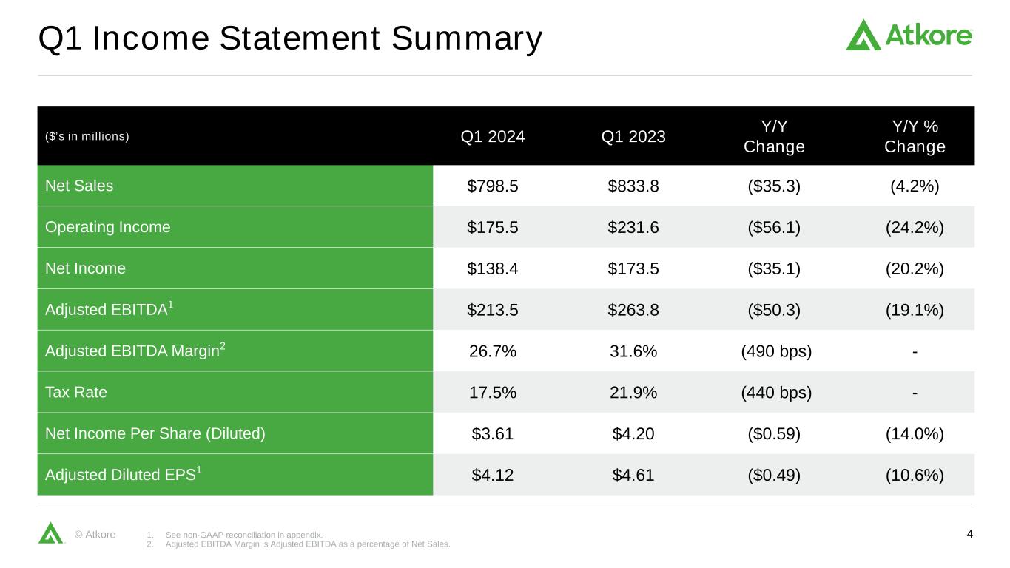Click the small Atkore logo in footer
The width and height of the screenshot is (1010, 568).
[x=50, y=532]
